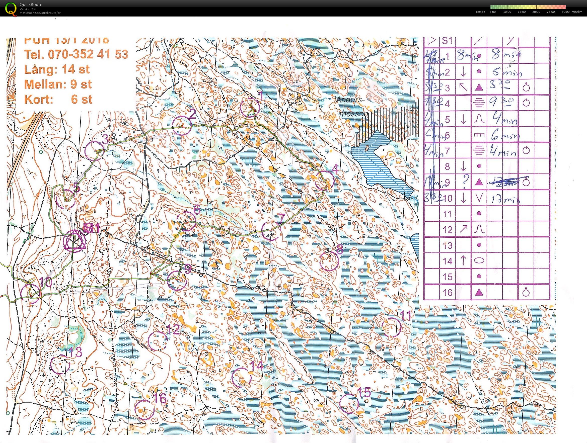
Task: Open the matstroeng.se/quickroute/sv link
Action: [x=40, y=13]
